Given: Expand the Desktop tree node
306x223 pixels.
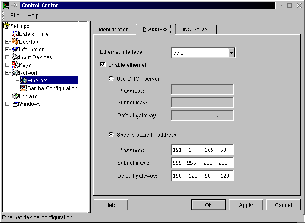Looking at the screenshot, I should point(7,42).
